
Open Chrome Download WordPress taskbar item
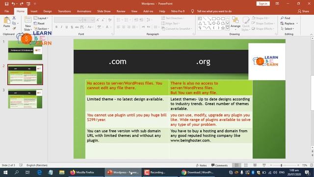tap(197, 172)
